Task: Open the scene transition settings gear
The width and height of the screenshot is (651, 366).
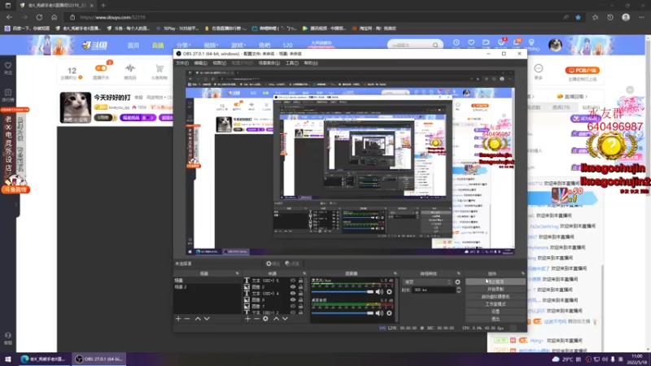Action: (x=457, y=281)
